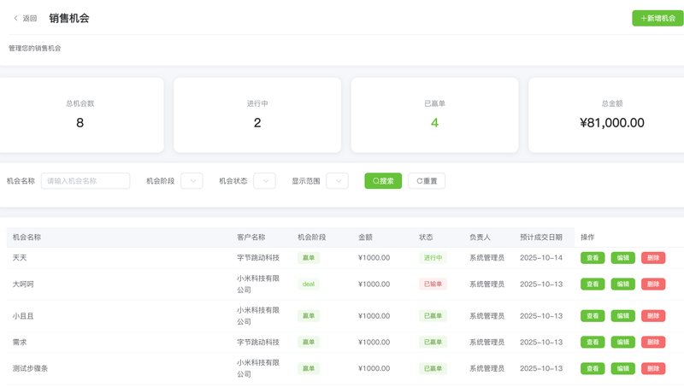Viewport: 684px width, 387px height.
Task: Click the deal stage tag in 大呵呵 row
Action: 309,284
